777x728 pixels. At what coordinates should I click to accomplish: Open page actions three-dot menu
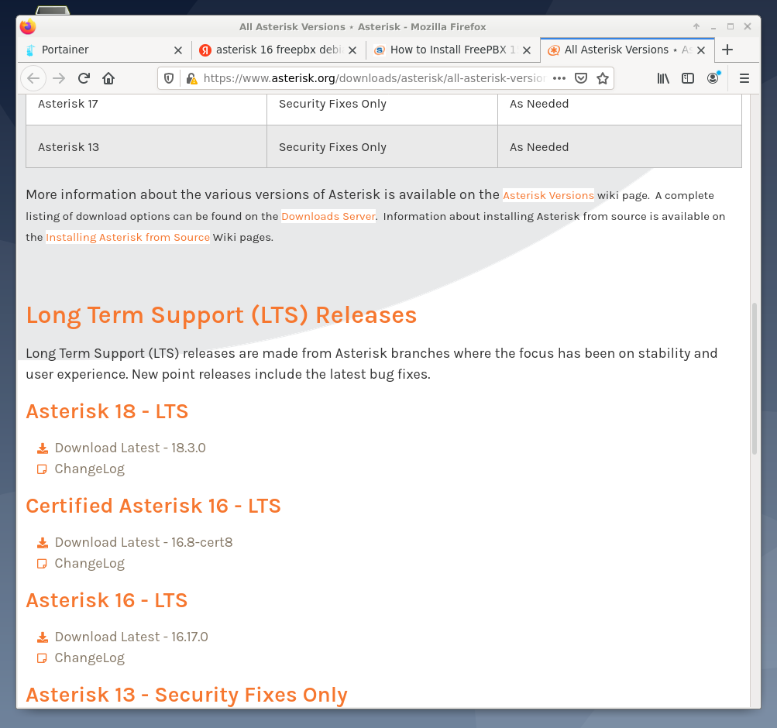click(x=559, y=78)
